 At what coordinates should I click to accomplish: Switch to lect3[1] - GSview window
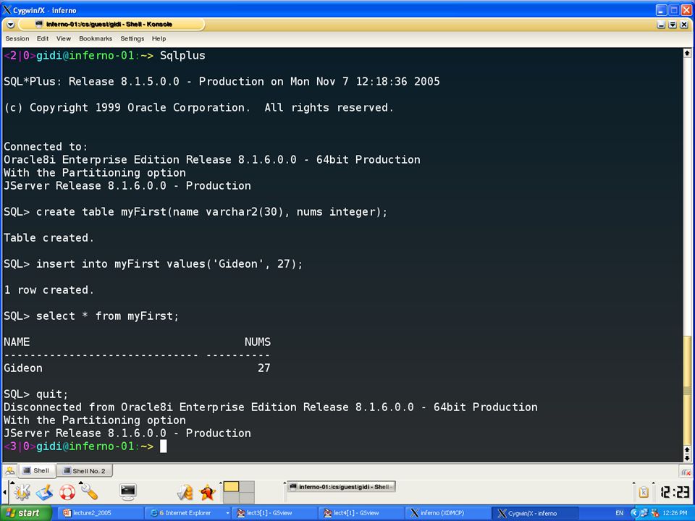(x=274, y=513)
